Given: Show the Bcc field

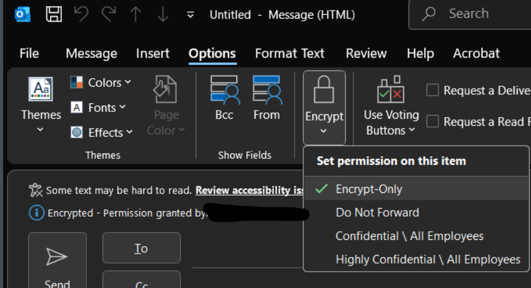Looking at the screenshot, I should tap(224, 99).
